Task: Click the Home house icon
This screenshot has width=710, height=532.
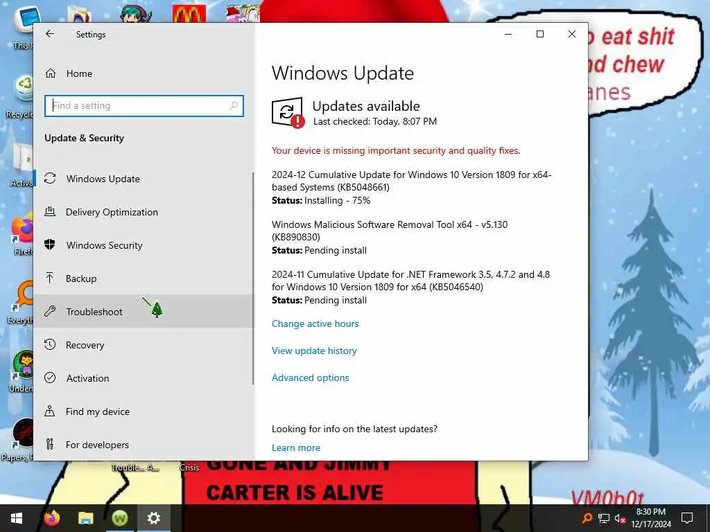Action: pyautogui.click(x=50, y=73)
